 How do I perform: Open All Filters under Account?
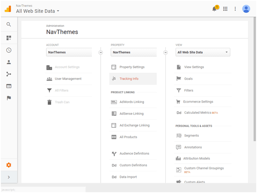click(x=61, y=90)
